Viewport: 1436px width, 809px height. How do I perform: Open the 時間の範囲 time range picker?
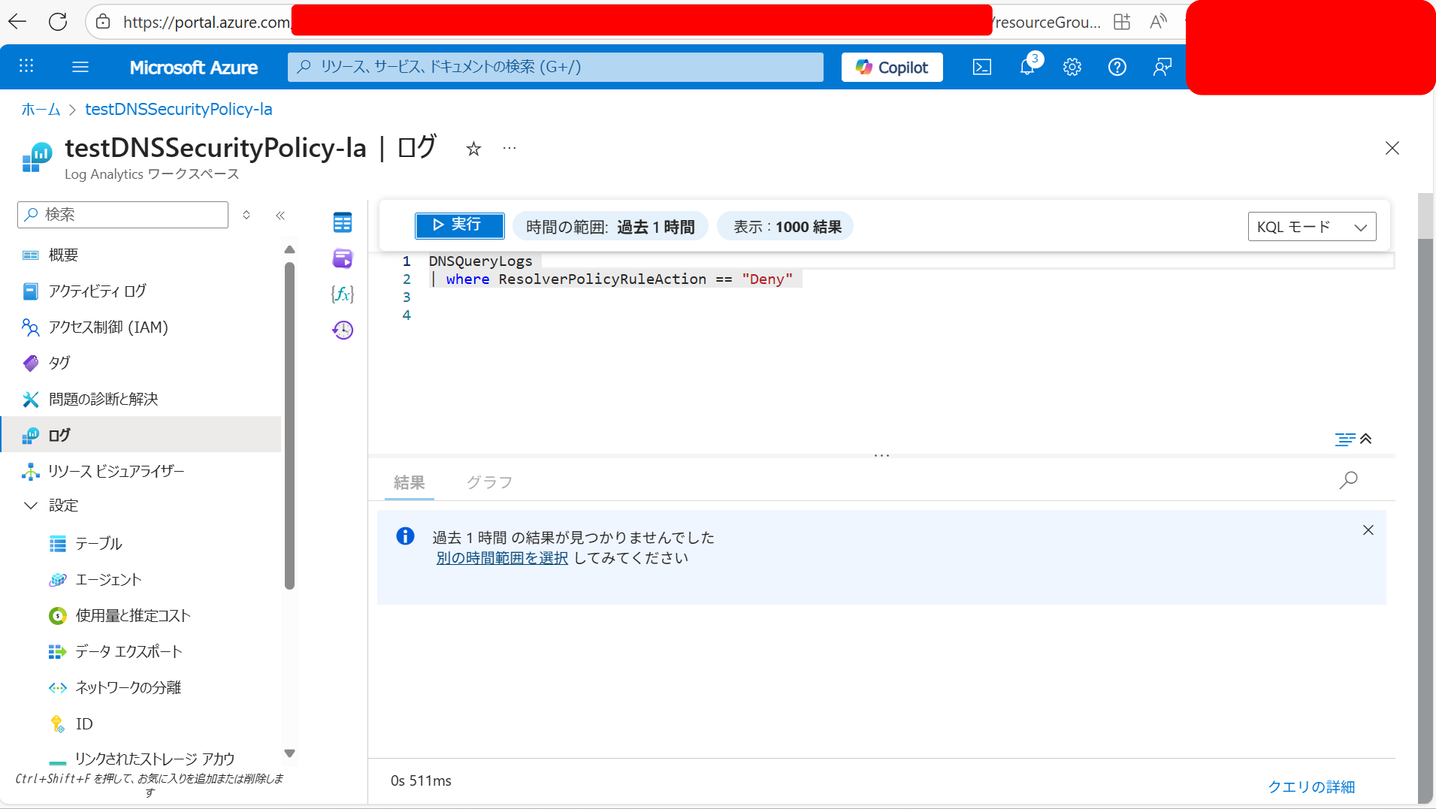point(609,227)
